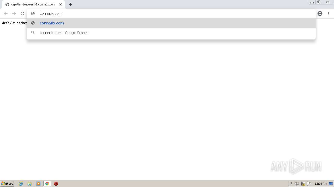Open Windows Media Player from the taskbar
This screenshot has height=187, width=334.
point(38,184)
